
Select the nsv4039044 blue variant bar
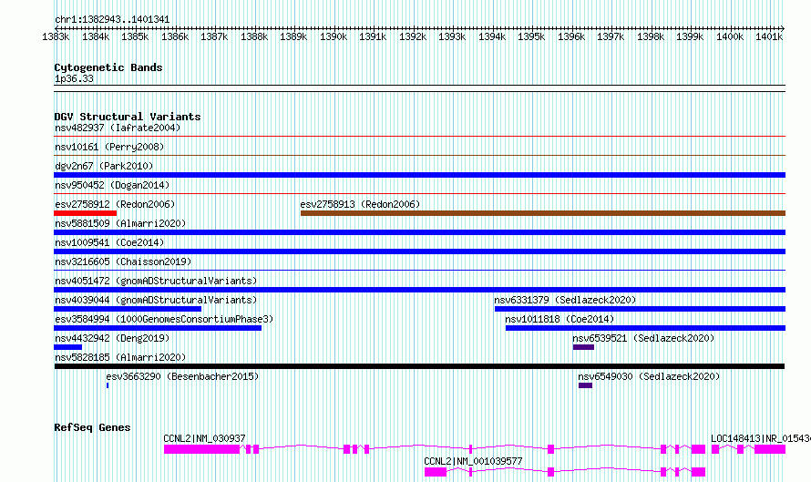(x=128, y=309)
